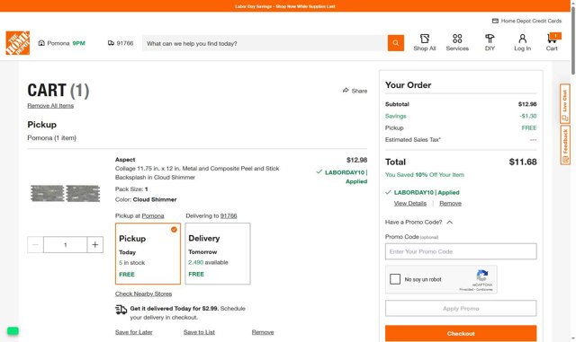Click the delivering to 91766 link
This screenshot has width=576, height=342.
point(229,215)
